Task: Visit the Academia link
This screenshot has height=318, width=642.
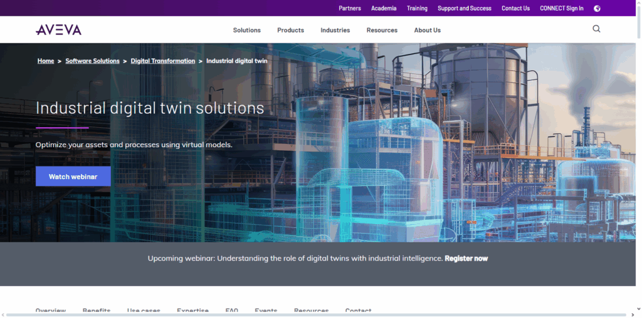Action: 384,8
